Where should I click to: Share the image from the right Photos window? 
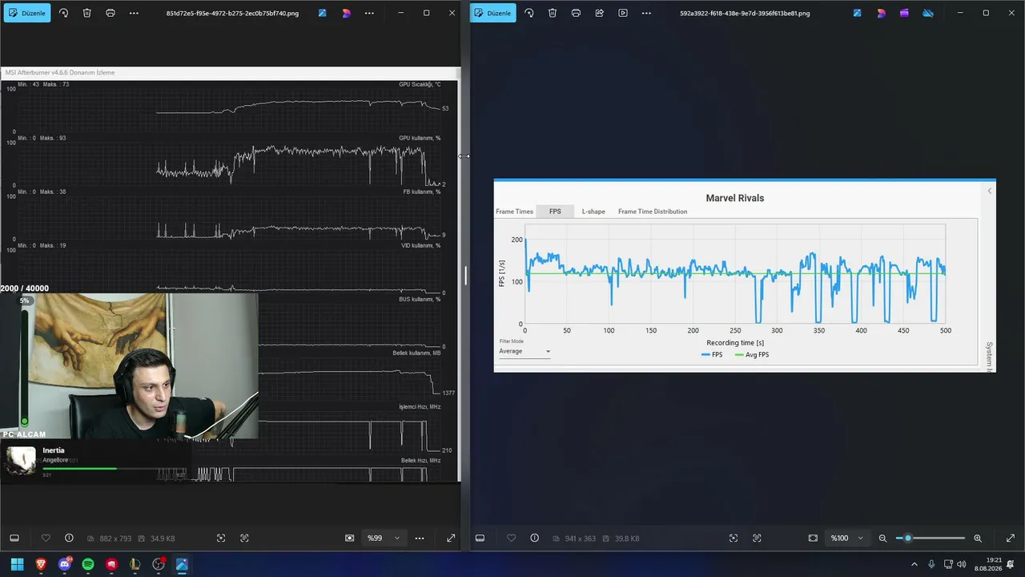[600, 13]
